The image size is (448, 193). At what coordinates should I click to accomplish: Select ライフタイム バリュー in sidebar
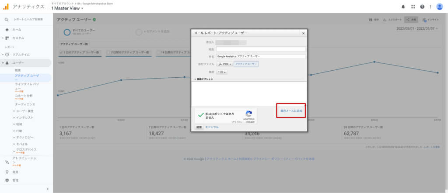(x=27, y=86)
